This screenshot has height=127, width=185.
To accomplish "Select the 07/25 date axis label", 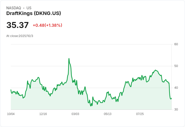I will point(140,114).
